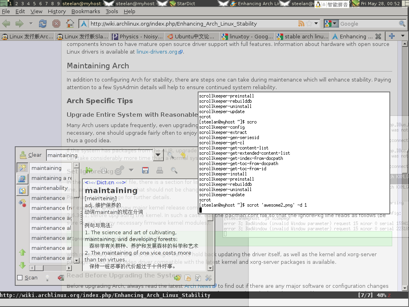Switch to workspace tag 2
The image size is (409, 307).
[16, 3]
